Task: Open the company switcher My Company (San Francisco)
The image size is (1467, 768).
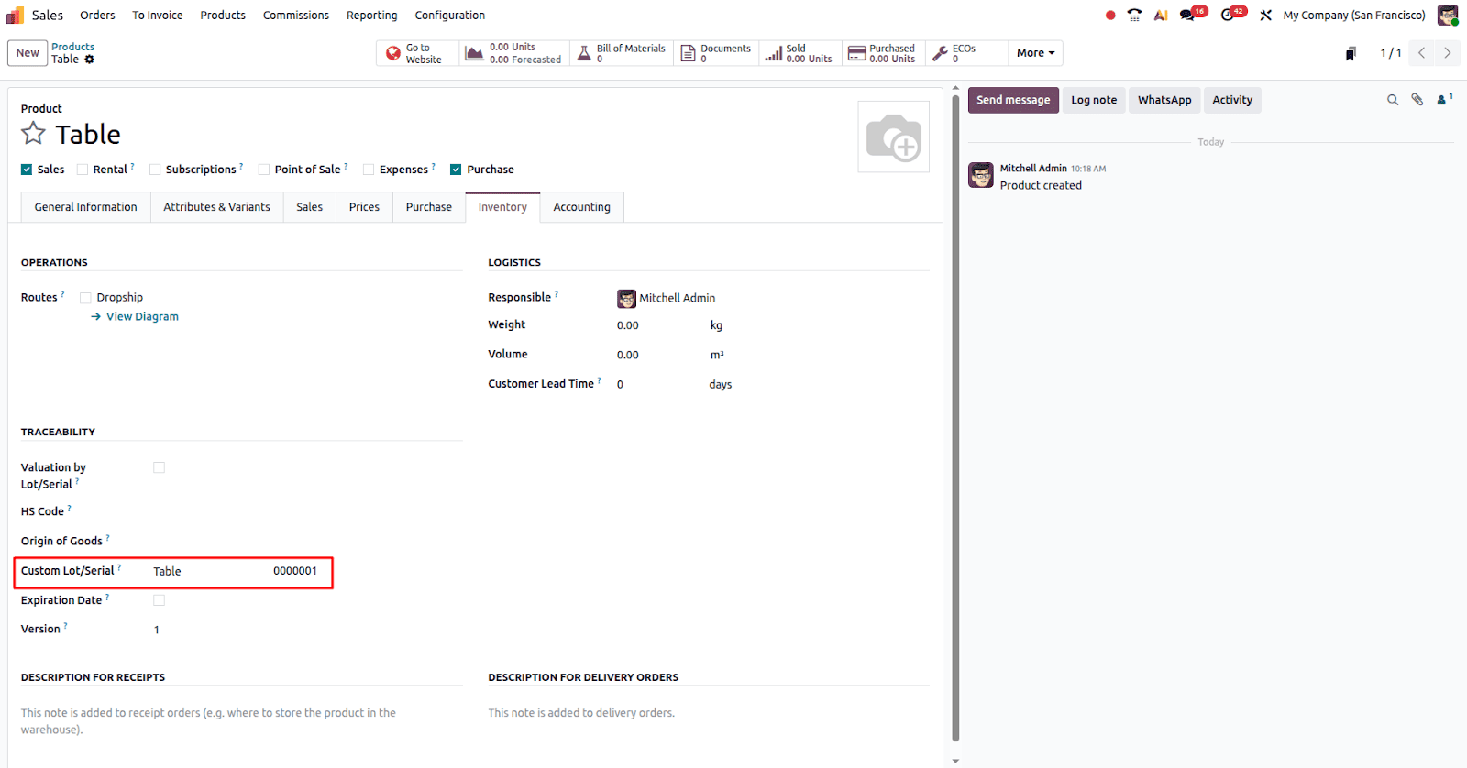Action: [1353, 16]
